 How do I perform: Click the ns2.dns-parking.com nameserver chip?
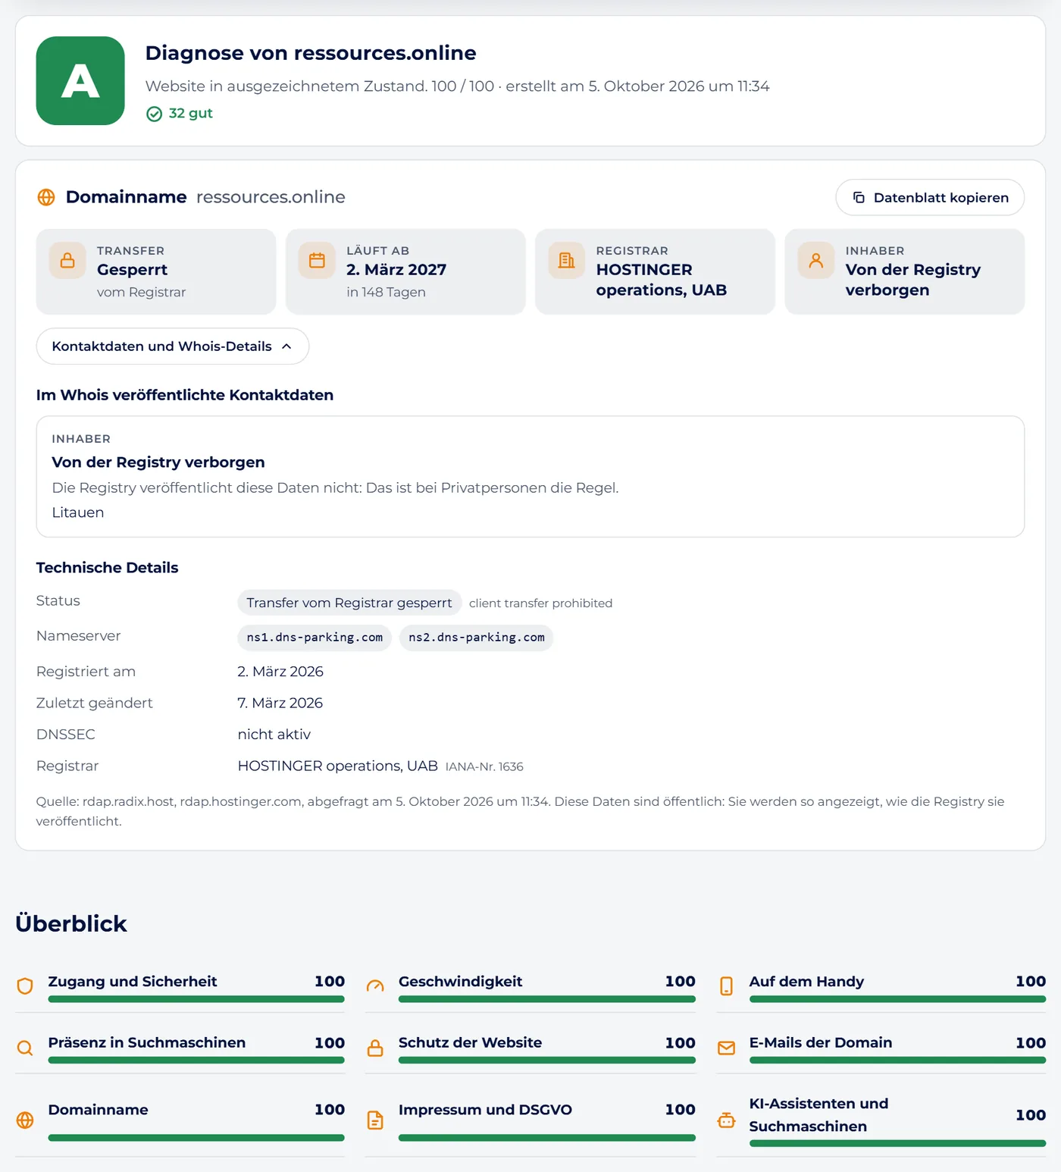[477, 638]
